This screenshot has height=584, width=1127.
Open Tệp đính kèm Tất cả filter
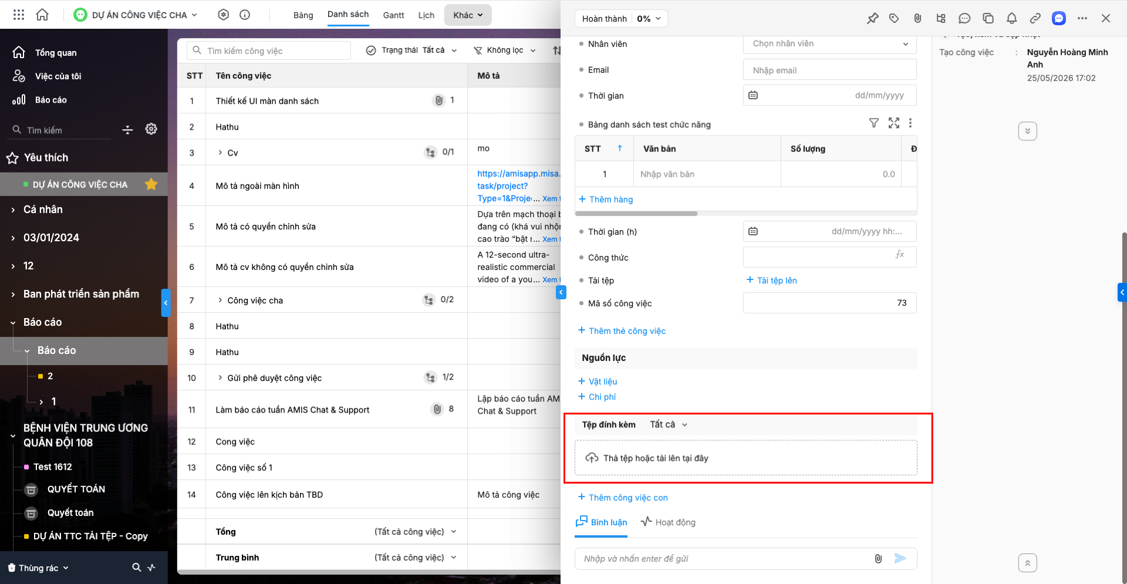(x=668, y=424)
